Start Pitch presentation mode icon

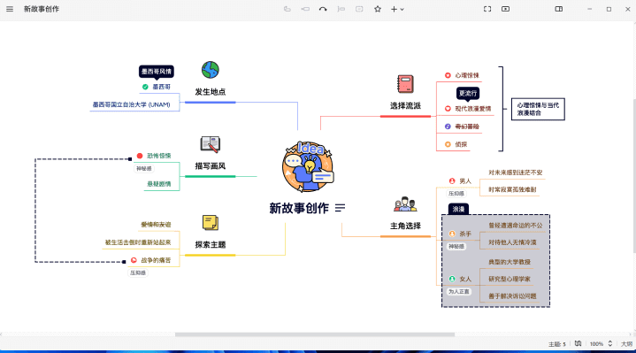click(x=505, y=9)
